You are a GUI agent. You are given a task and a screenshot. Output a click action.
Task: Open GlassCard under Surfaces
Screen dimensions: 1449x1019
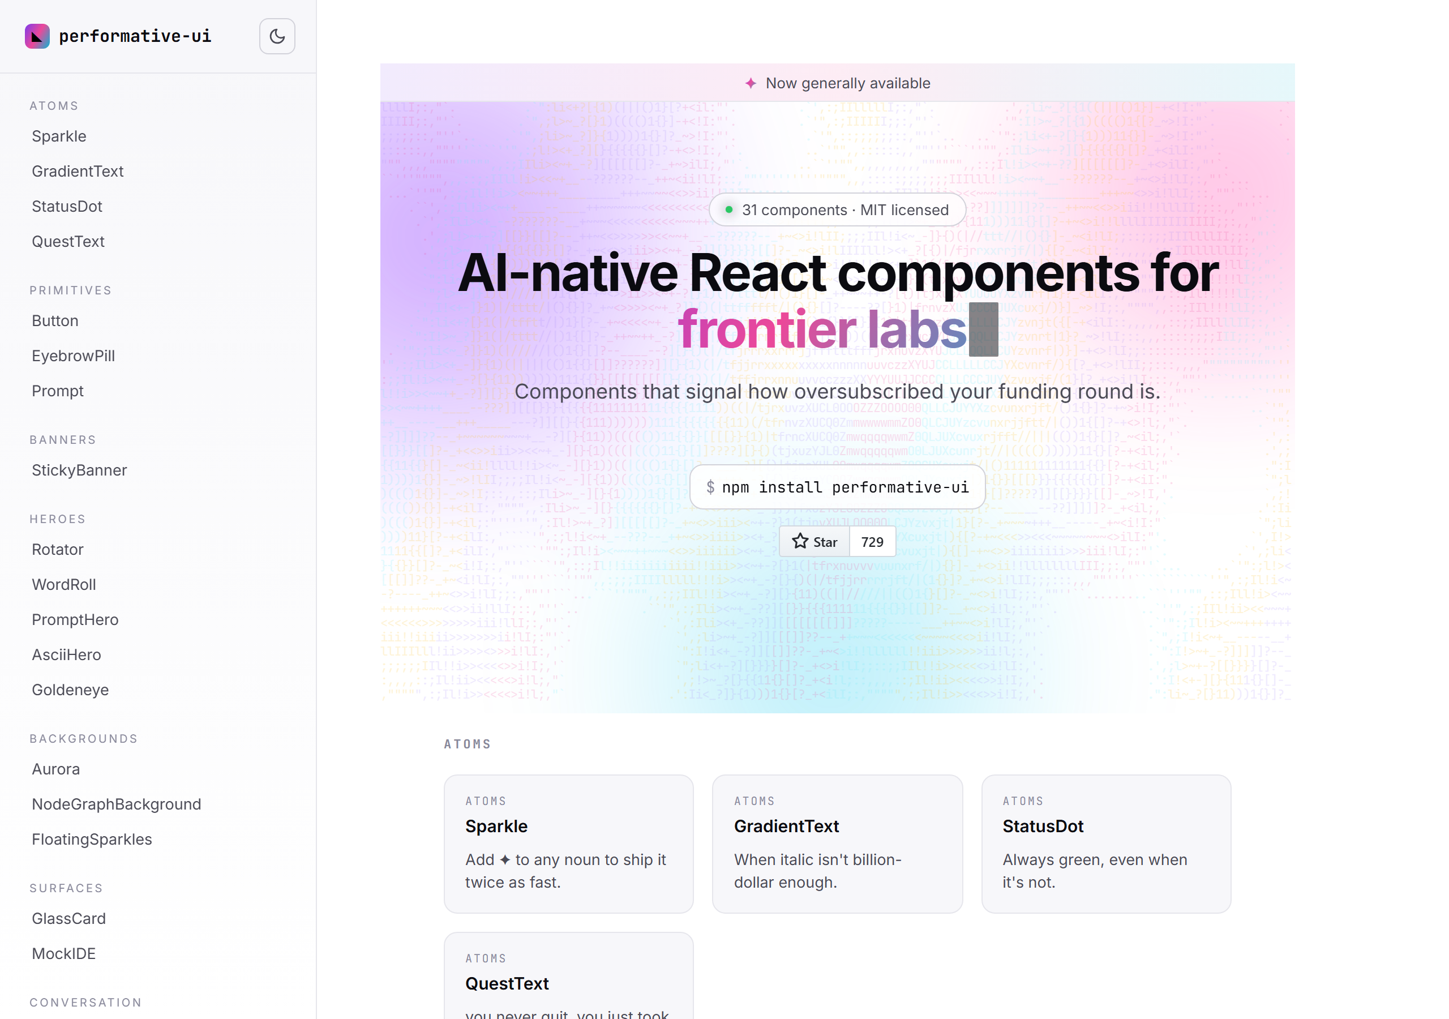pyautogui.click(x=69, y=919)
